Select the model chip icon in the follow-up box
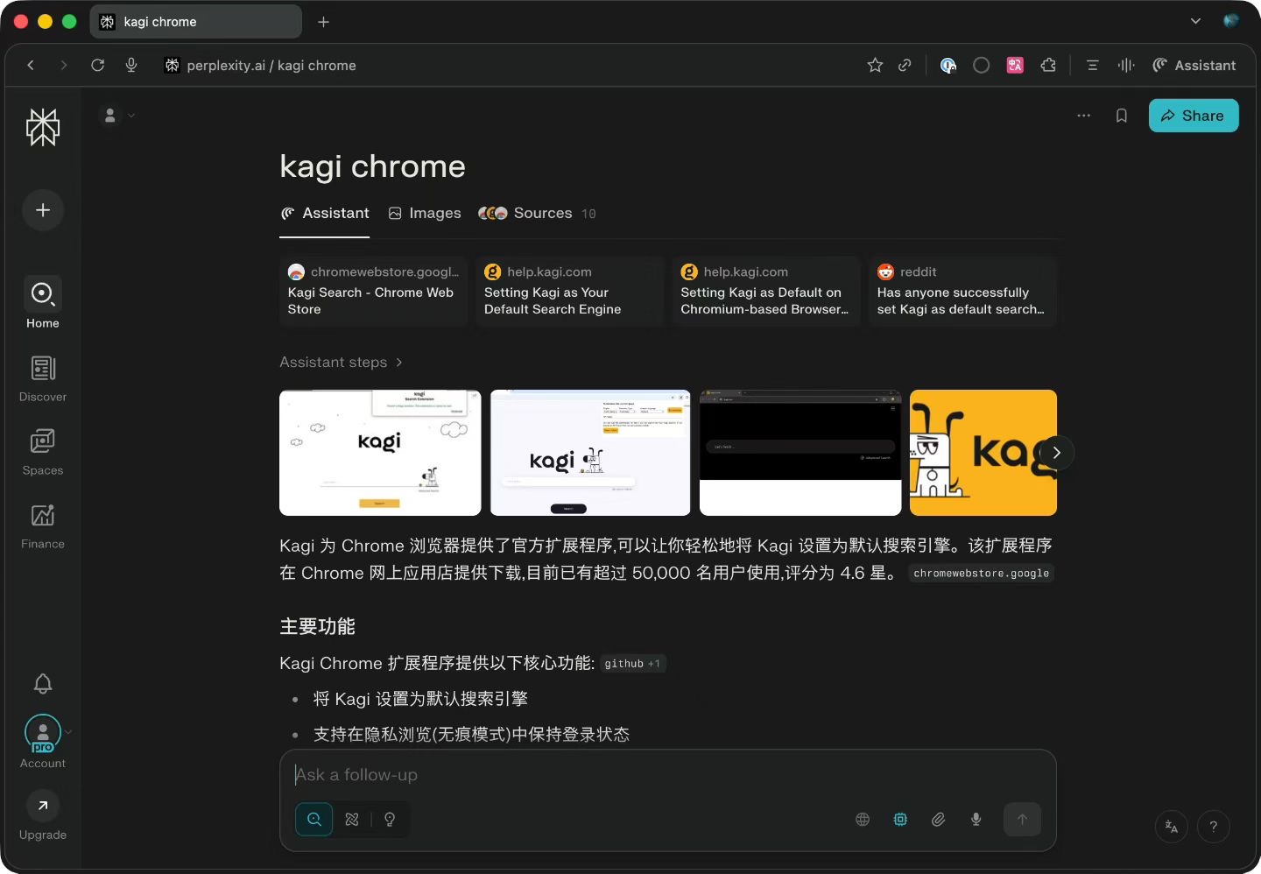Viewport: 1261px width, 874px height. coord(900,820)
